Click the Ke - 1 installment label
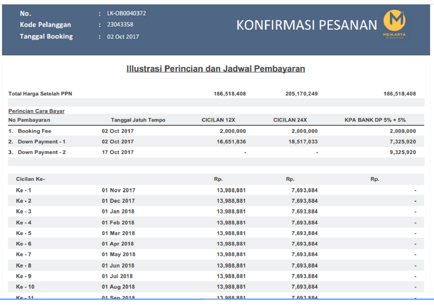This screenshot has height=305, width=434. coord(23,190)
